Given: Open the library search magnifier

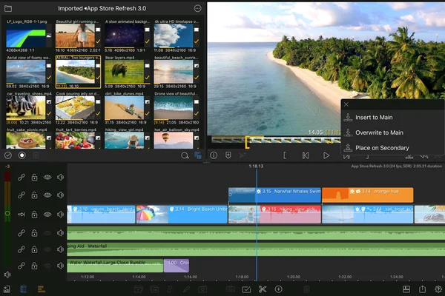Looking at the screenshot, I should tap(185, 155).
